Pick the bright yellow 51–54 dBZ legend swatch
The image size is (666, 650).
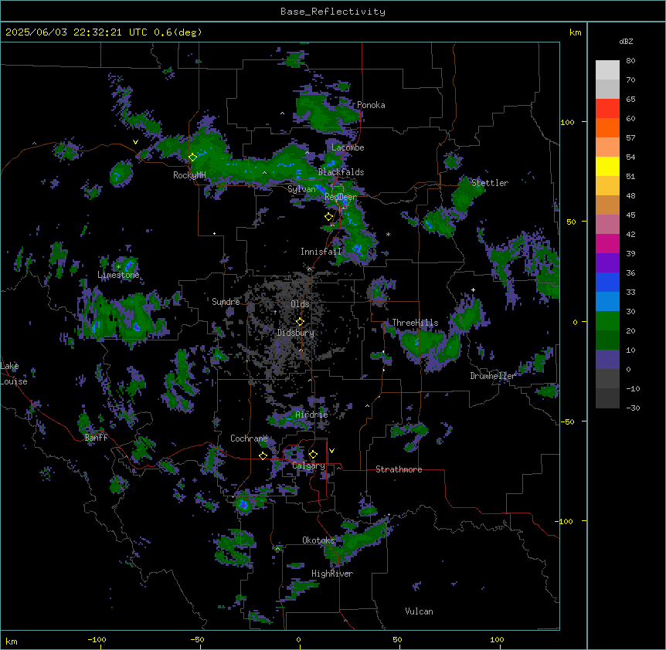coord(607,166)
